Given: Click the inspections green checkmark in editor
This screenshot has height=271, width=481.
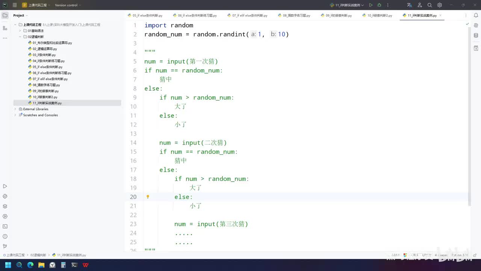Looking at the screenshot, I should pyautogui.click(x=467, y=24).
